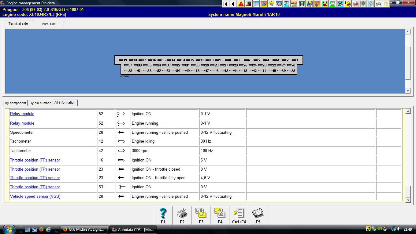Select the By component tab
The height and width of the screenshot is (234, 416).
(15, 103)
